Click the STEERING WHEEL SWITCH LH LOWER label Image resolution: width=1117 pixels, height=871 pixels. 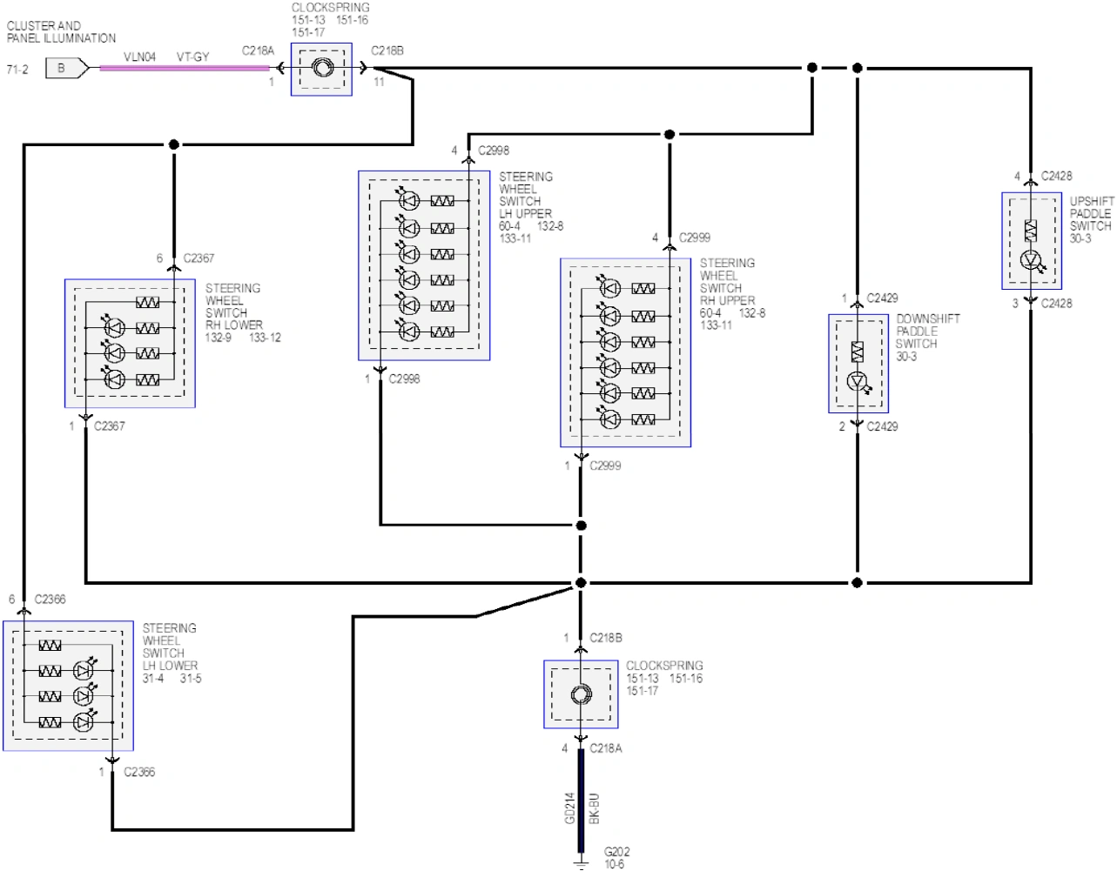point(170,647)
